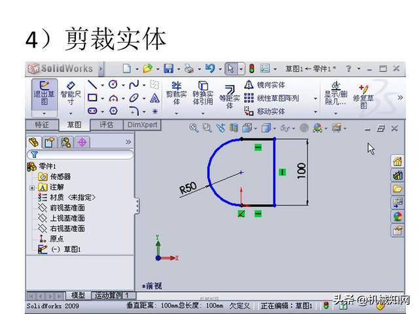The width and height of the screenshot is (419, 314).
Task: Switch to the 特征 (Features) tab
Action: pos(42,124)
